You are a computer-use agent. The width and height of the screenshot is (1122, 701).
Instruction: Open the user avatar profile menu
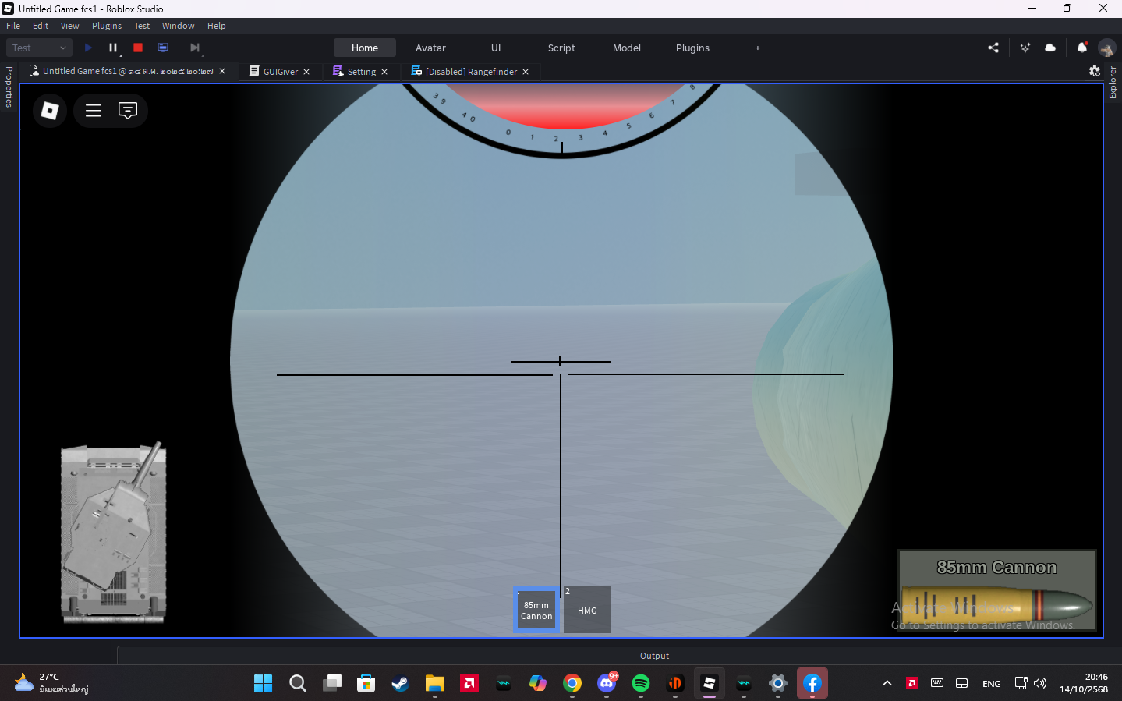[1107, 48]
